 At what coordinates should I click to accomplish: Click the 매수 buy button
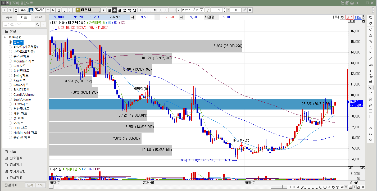349,17
